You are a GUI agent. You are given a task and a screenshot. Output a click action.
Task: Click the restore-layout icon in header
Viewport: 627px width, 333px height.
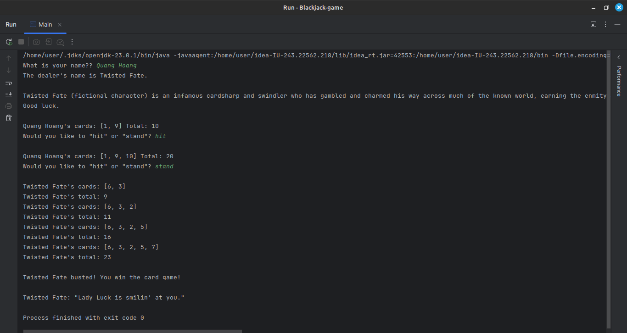pos(593,24)
